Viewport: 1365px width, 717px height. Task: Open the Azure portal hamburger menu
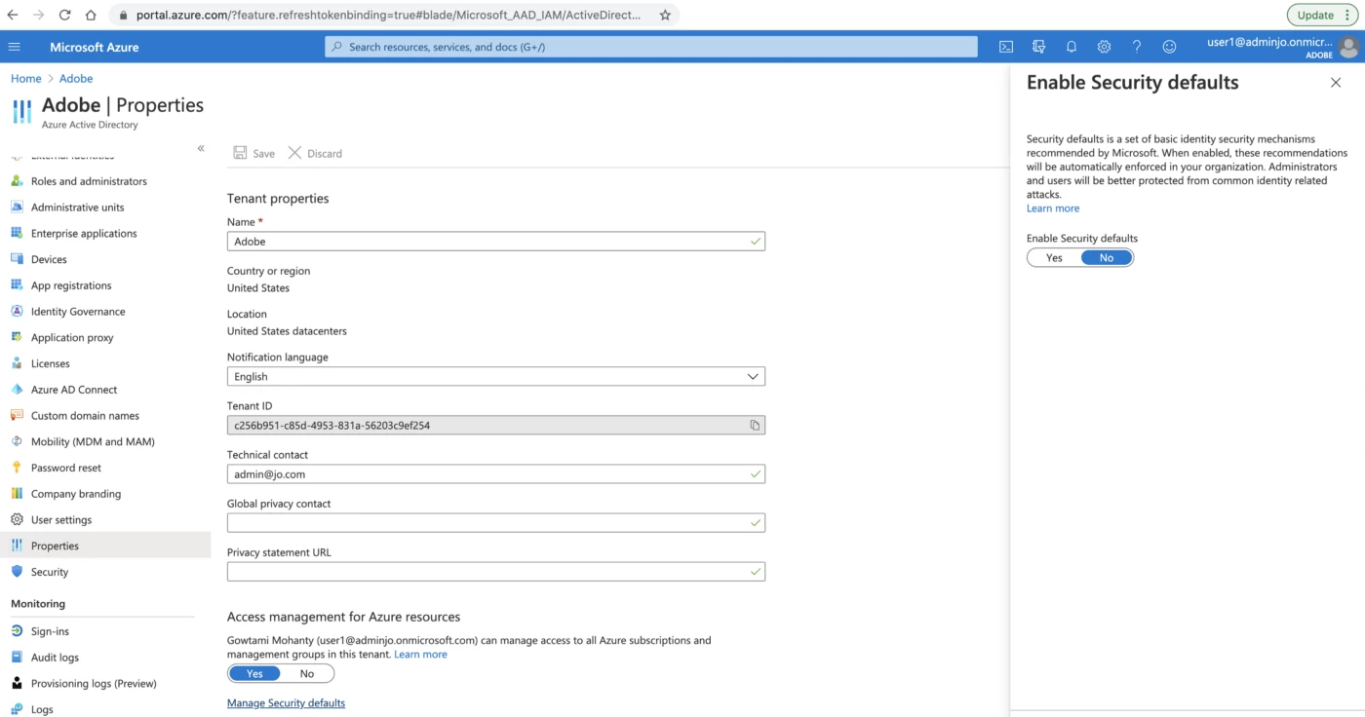tap(14, 47)
